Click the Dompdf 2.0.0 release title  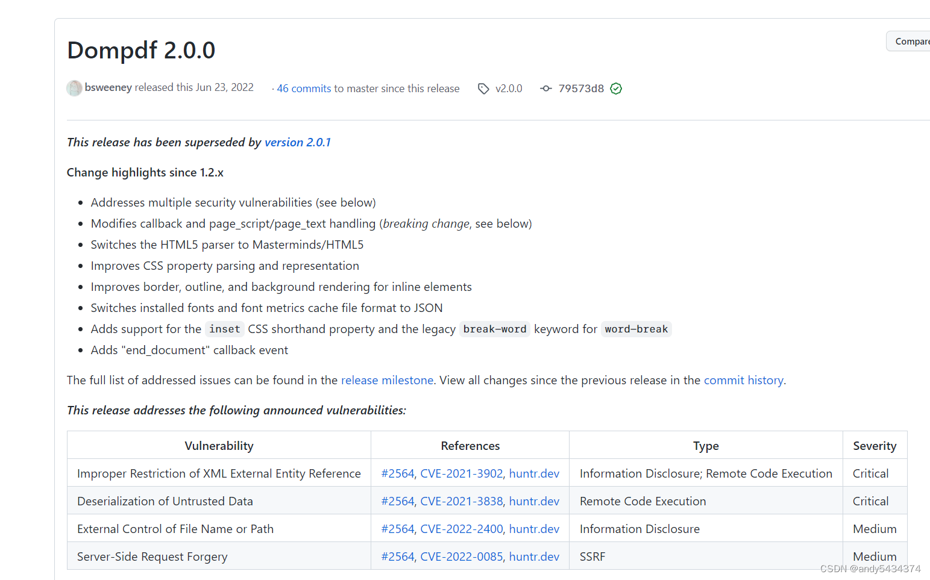coord(141,50)
